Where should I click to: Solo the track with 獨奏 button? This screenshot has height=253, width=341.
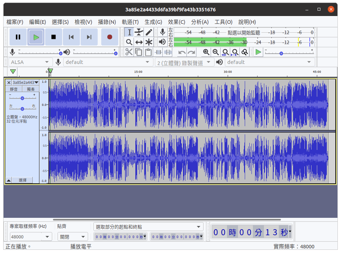point(31,89)
